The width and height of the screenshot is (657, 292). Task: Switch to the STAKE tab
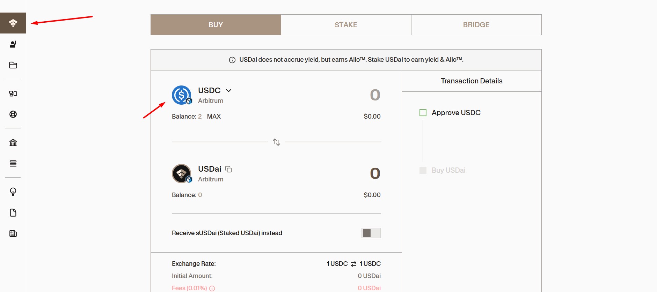click(x=346, y=25)
